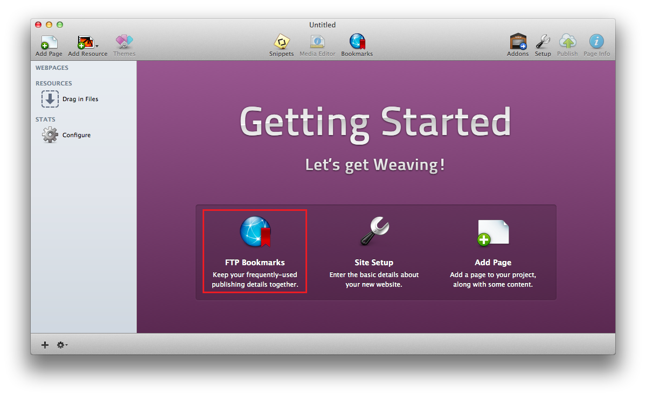Image resolution: width=646 pixels, height=397 pixels.
Task: Open the Themes toolbar icon
Action: 124,42
